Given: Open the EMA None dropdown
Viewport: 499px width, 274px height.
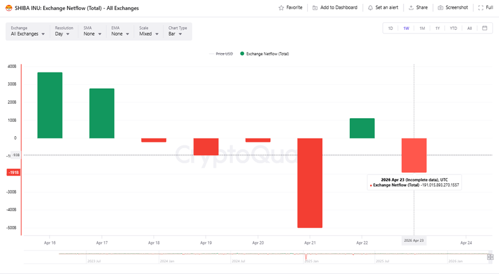Looking at the screenshot, I should pyautogui.click(x=120, y=31).
